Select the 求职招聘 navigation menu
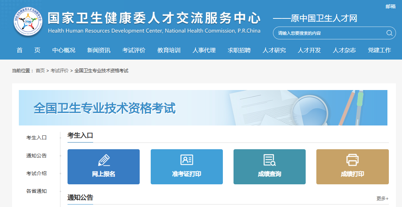The width and height of the screenshot is (402, 207). [239, 50]
